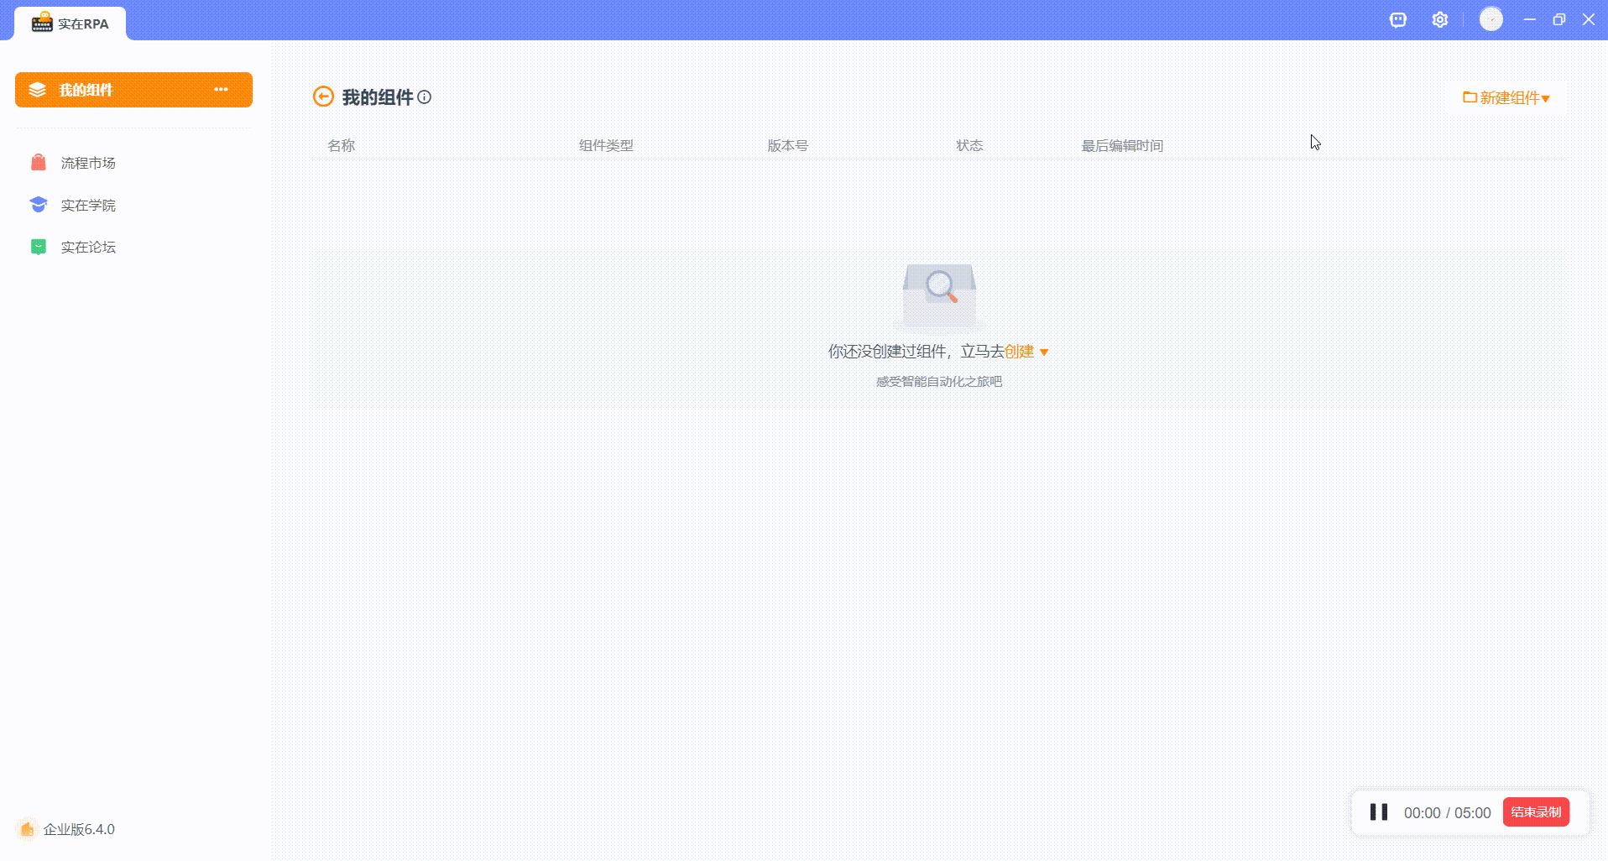Screen dimensions: 1608x861
Task: Click the 名称 column header
Action: (x=342, y=145)
